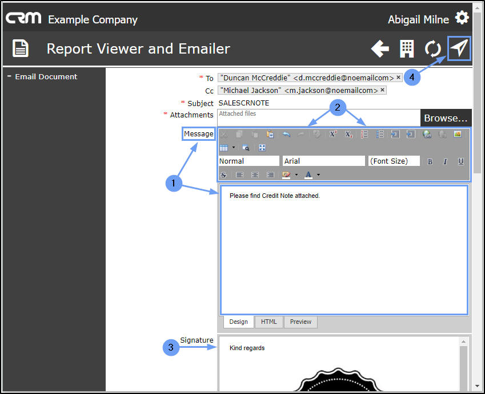Screen dimensions: 485x394
Task: Insert an image using the picture icon
Action: [x=458, y=134]
